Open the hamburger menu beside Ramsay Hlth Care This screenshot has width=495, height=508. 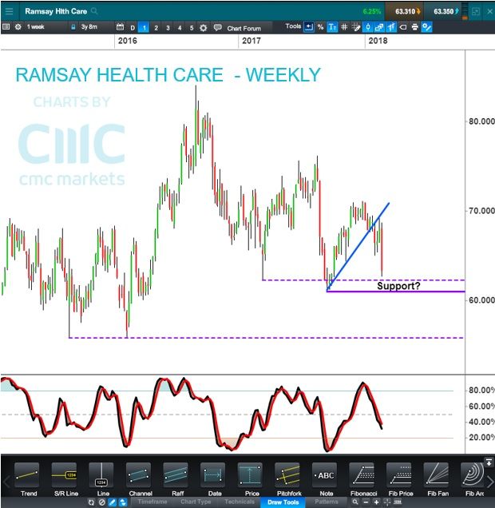[9, 11]
